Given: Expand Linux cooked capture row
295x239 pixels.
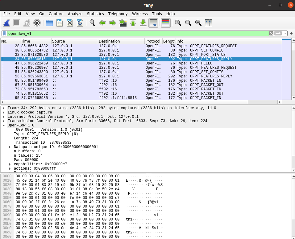Looking at the screenshot, I should [x=4, y=113].
